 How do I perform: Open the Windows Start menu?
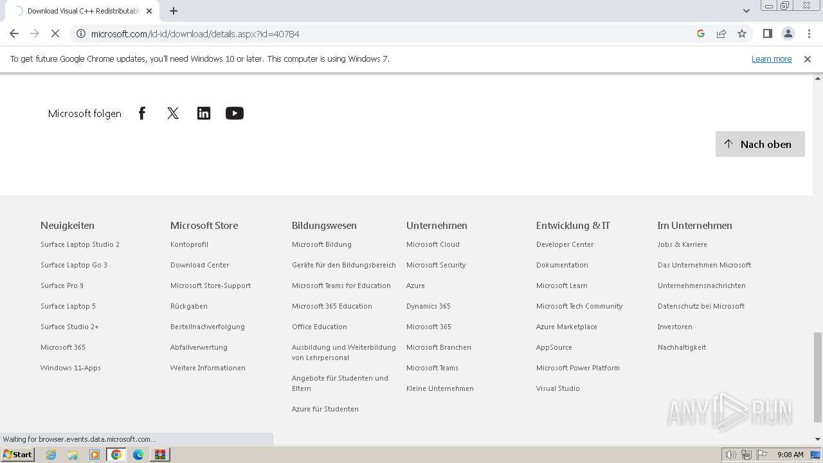click(x=18, y=455)
